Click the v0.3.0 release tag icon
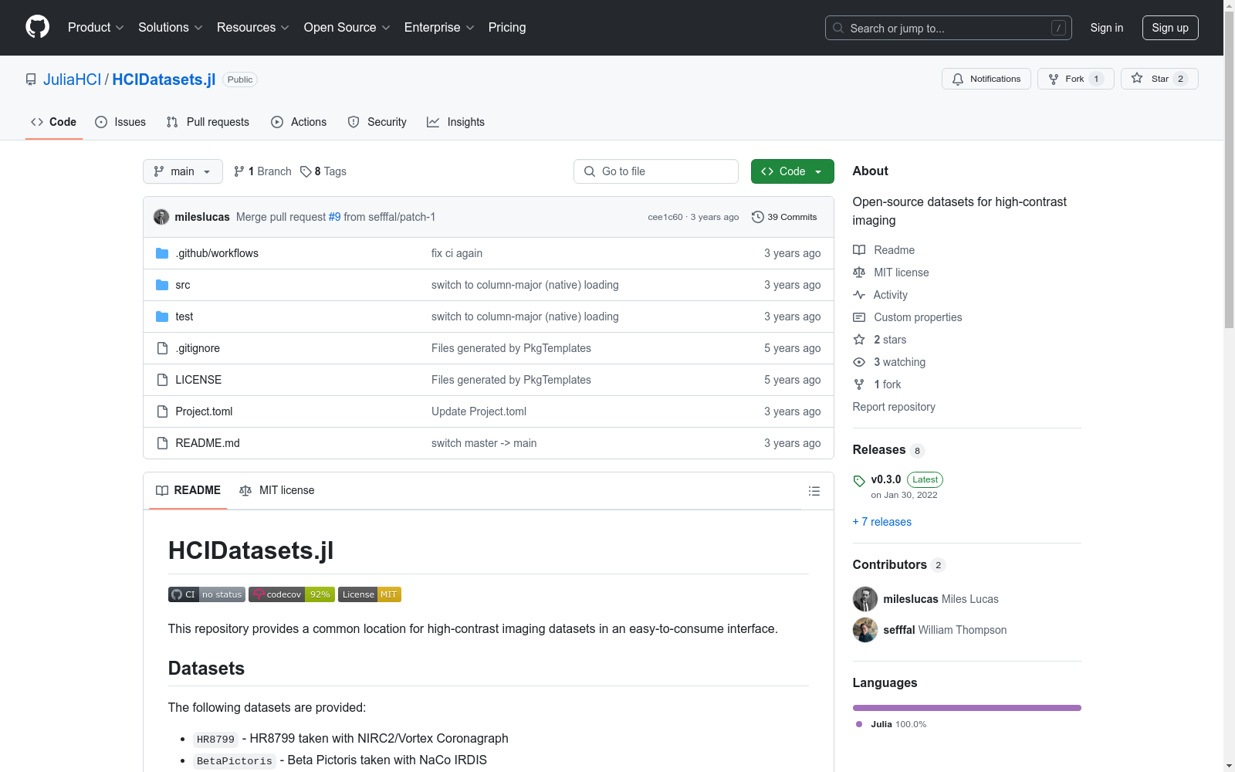The height and width of the screenshot is (772, 1235). tap(859, 481)
